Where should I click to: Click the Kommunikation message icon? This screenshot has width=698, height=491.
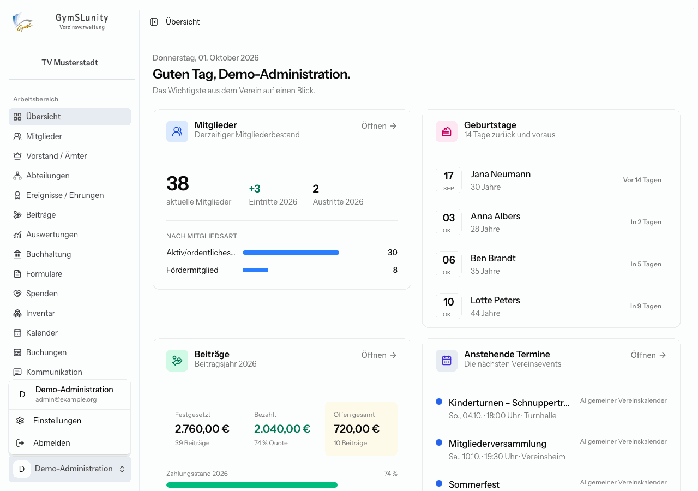(17, 372)
